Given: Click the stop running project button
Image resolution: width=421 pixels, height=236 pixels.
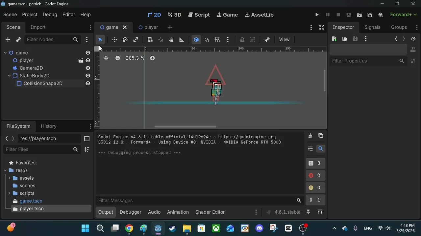Looking at the screenshot, I should (x=338, y=15).
